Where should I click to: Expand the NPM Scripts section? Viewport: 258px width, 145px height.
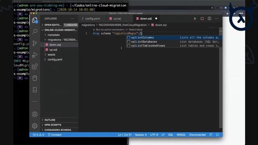click(59, 125)
